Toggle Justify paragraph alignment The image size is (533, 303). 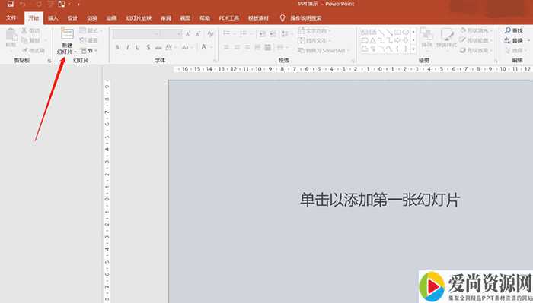(x=257, y=47)
